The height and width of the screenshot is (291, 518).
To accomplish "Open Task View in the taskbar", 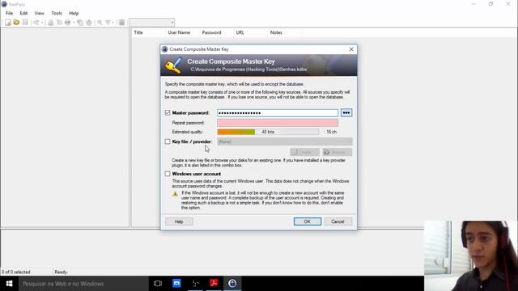I will coord(158,284).
